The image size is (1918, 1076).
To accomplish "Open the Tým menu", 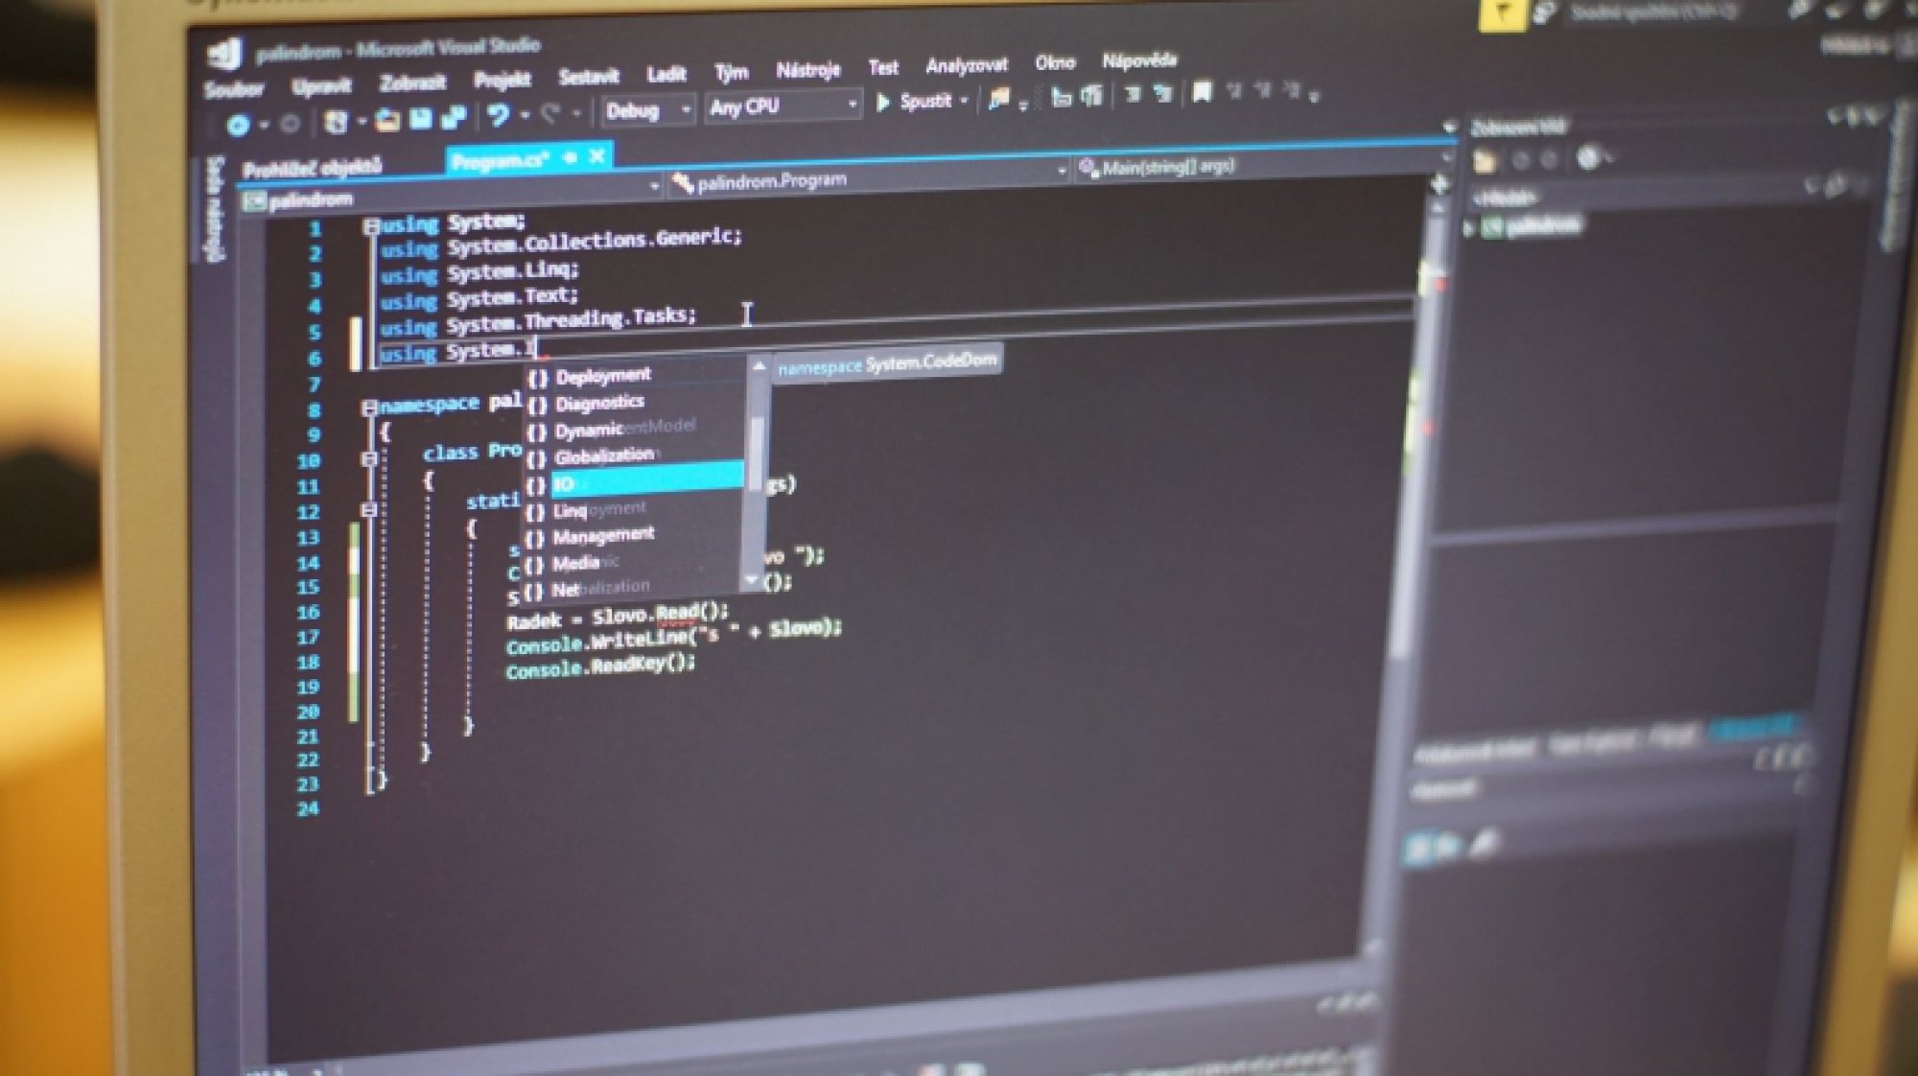I will click(x=731, y=72).
